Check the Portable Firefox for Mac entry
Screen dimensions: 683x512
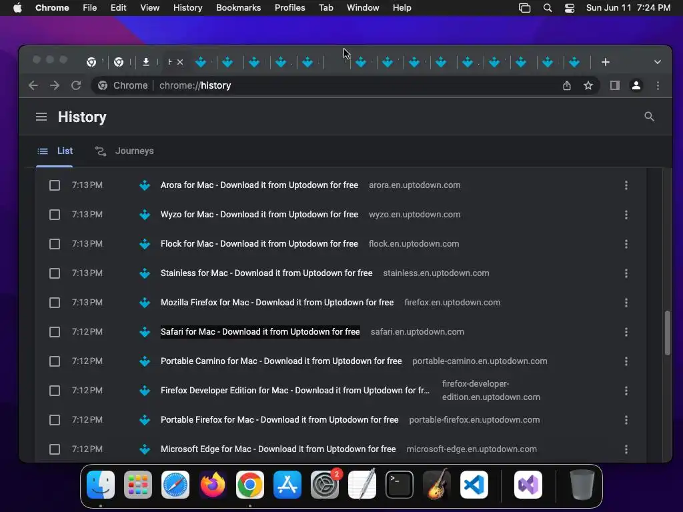[x=55, y=420]
